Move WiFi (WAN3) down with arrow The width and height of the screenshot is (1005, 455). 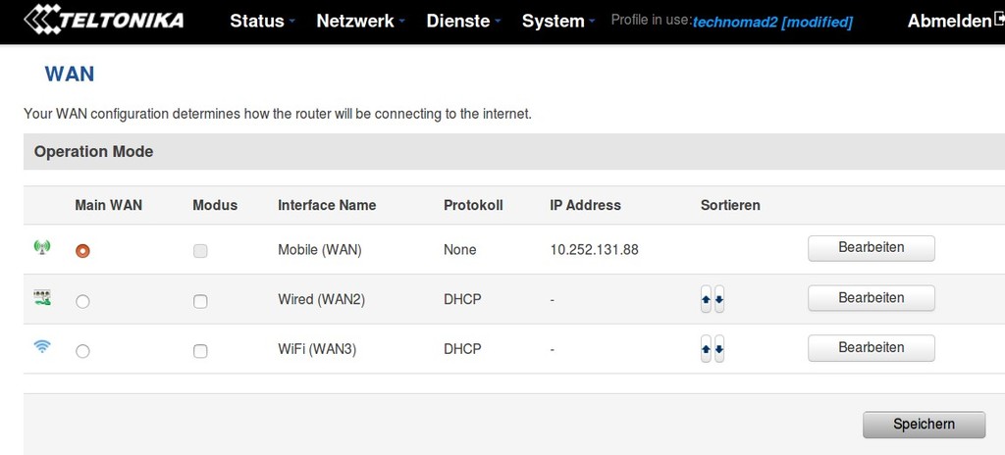tap(719, 349)
